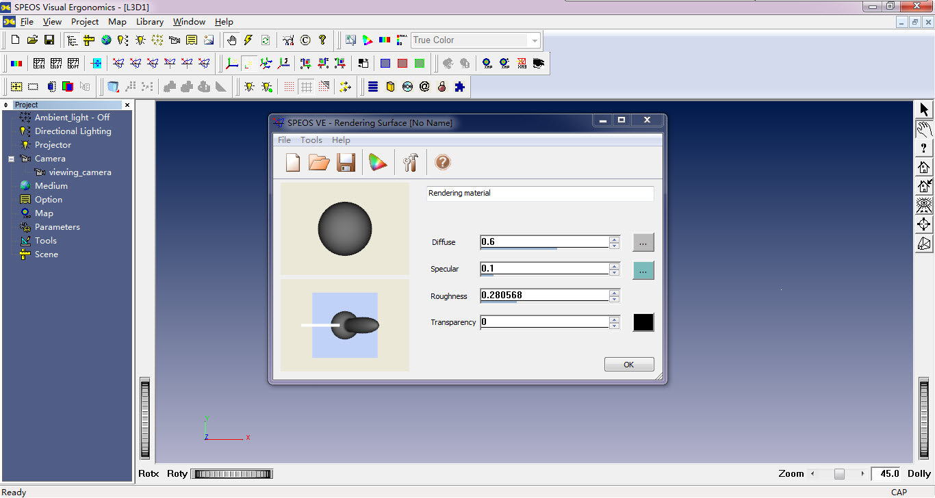
Task: Click the yellow question mark toolbar icon
Action: [x=322, y=40]
